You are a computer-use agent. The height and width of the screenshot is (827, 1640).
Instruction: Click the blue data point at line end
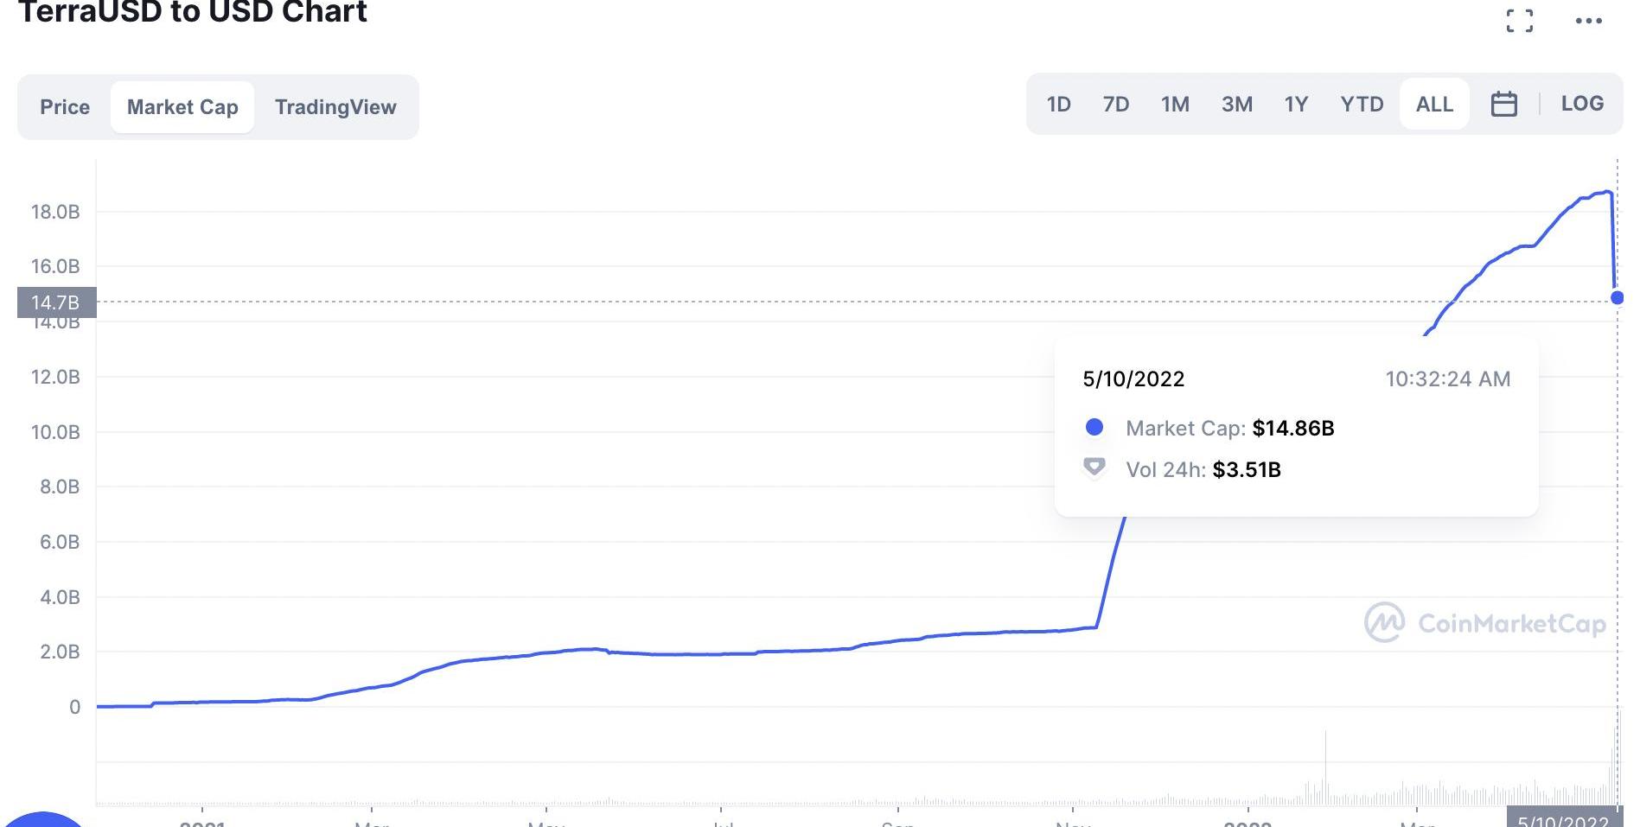point(1617,298)
